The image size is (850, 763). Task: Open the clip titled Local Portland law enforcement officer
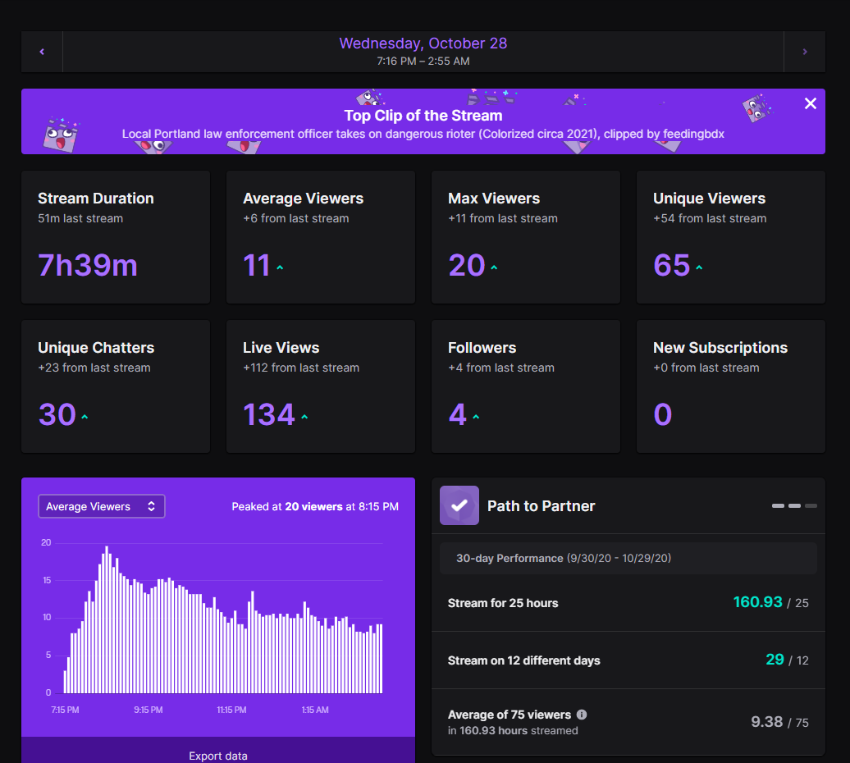[423, 134]
